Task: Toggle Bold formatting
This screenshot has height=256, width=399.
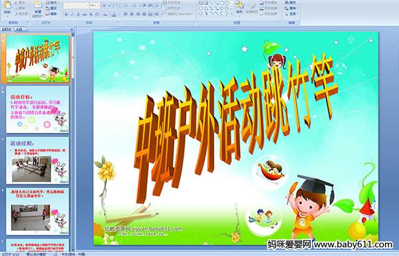Action: click(66, 15)
